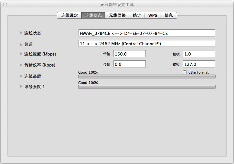The width and height of the screenshot is (234, 164).
Task: Click the 连线速度 (Mbps) label
Action: tap(40, 54)
